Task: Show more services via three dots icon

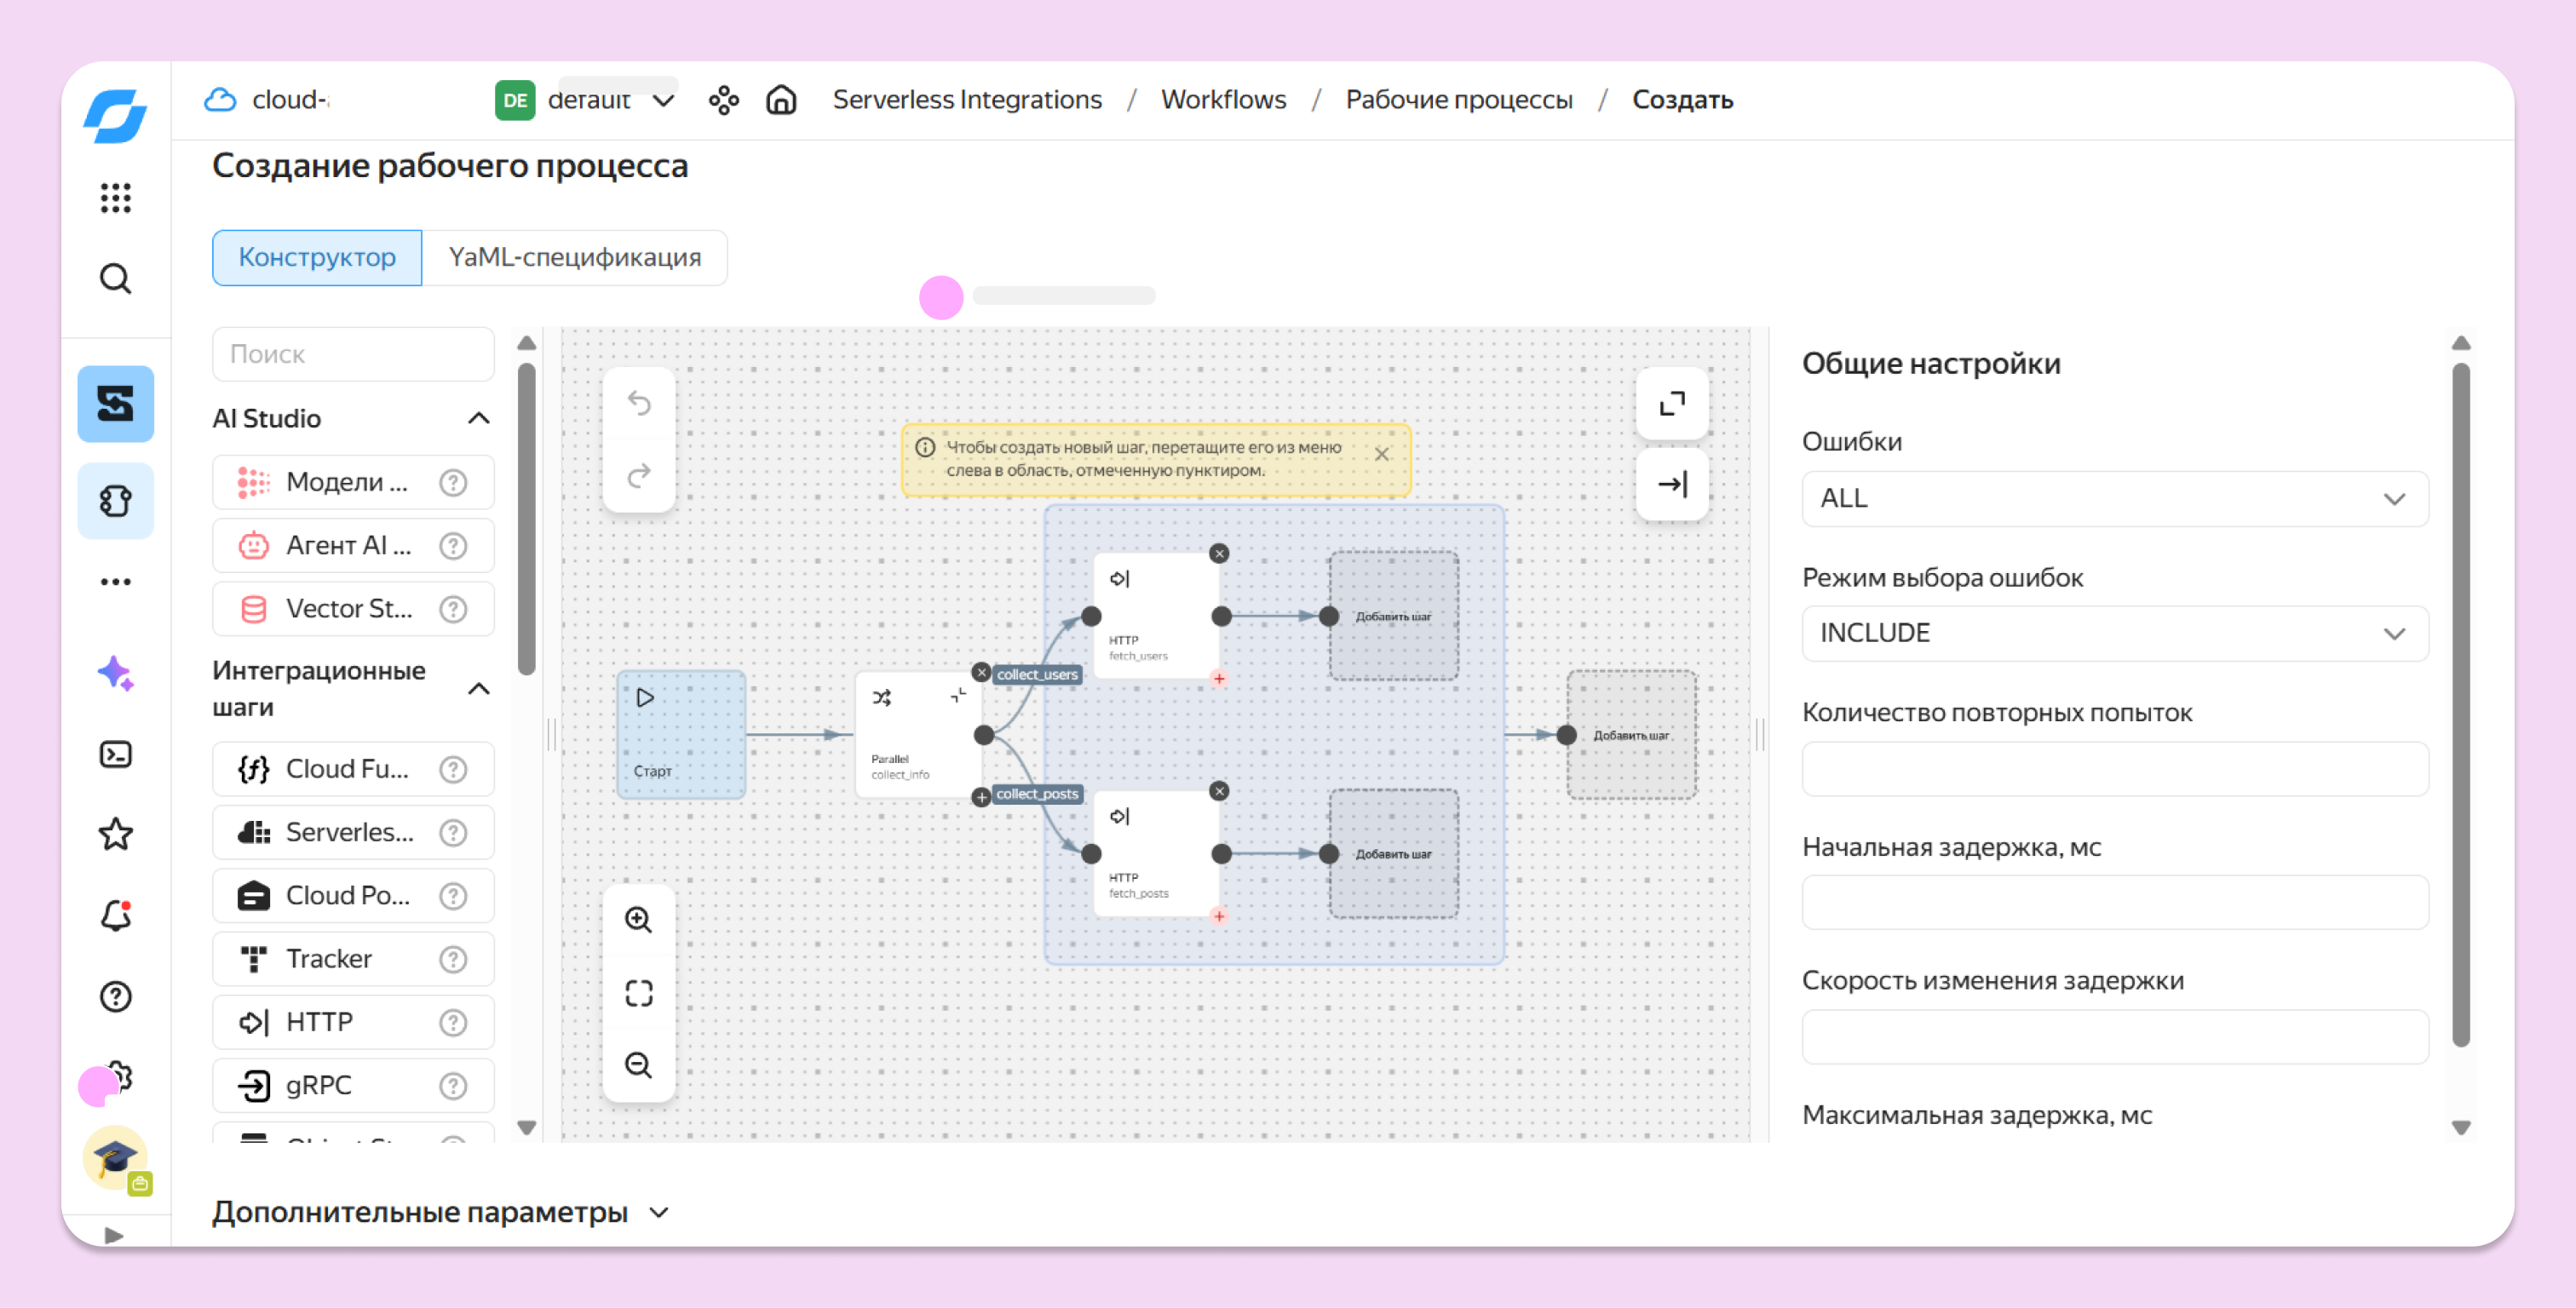Action: click(115, 581)
